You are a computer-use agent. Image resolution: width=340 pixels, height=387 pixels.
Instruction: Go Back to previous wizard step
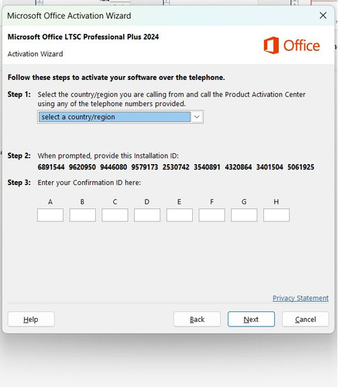(197, 319)
